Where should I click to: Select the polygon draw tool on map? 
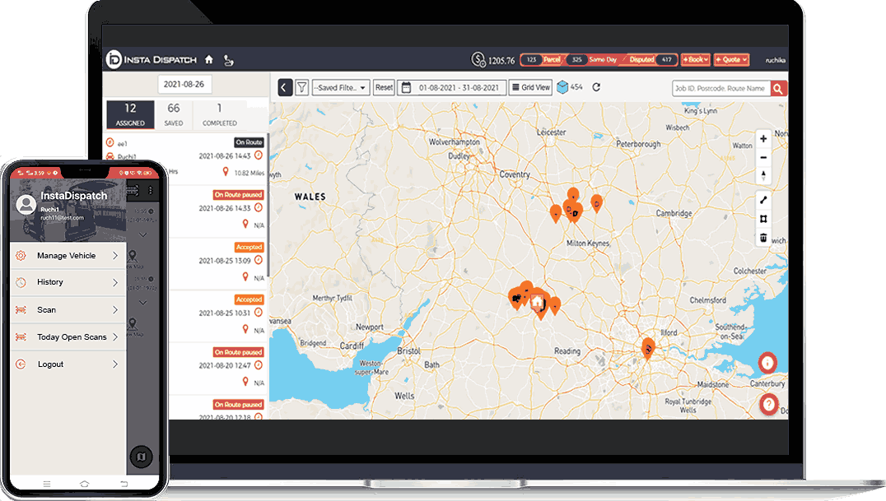[x=763, y=219]
